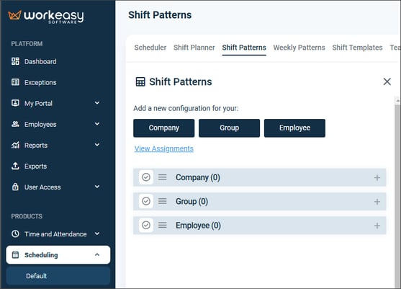Click the drag handle icon on Employee row
The width and height of the screenshot is (401, 289).
163,226
